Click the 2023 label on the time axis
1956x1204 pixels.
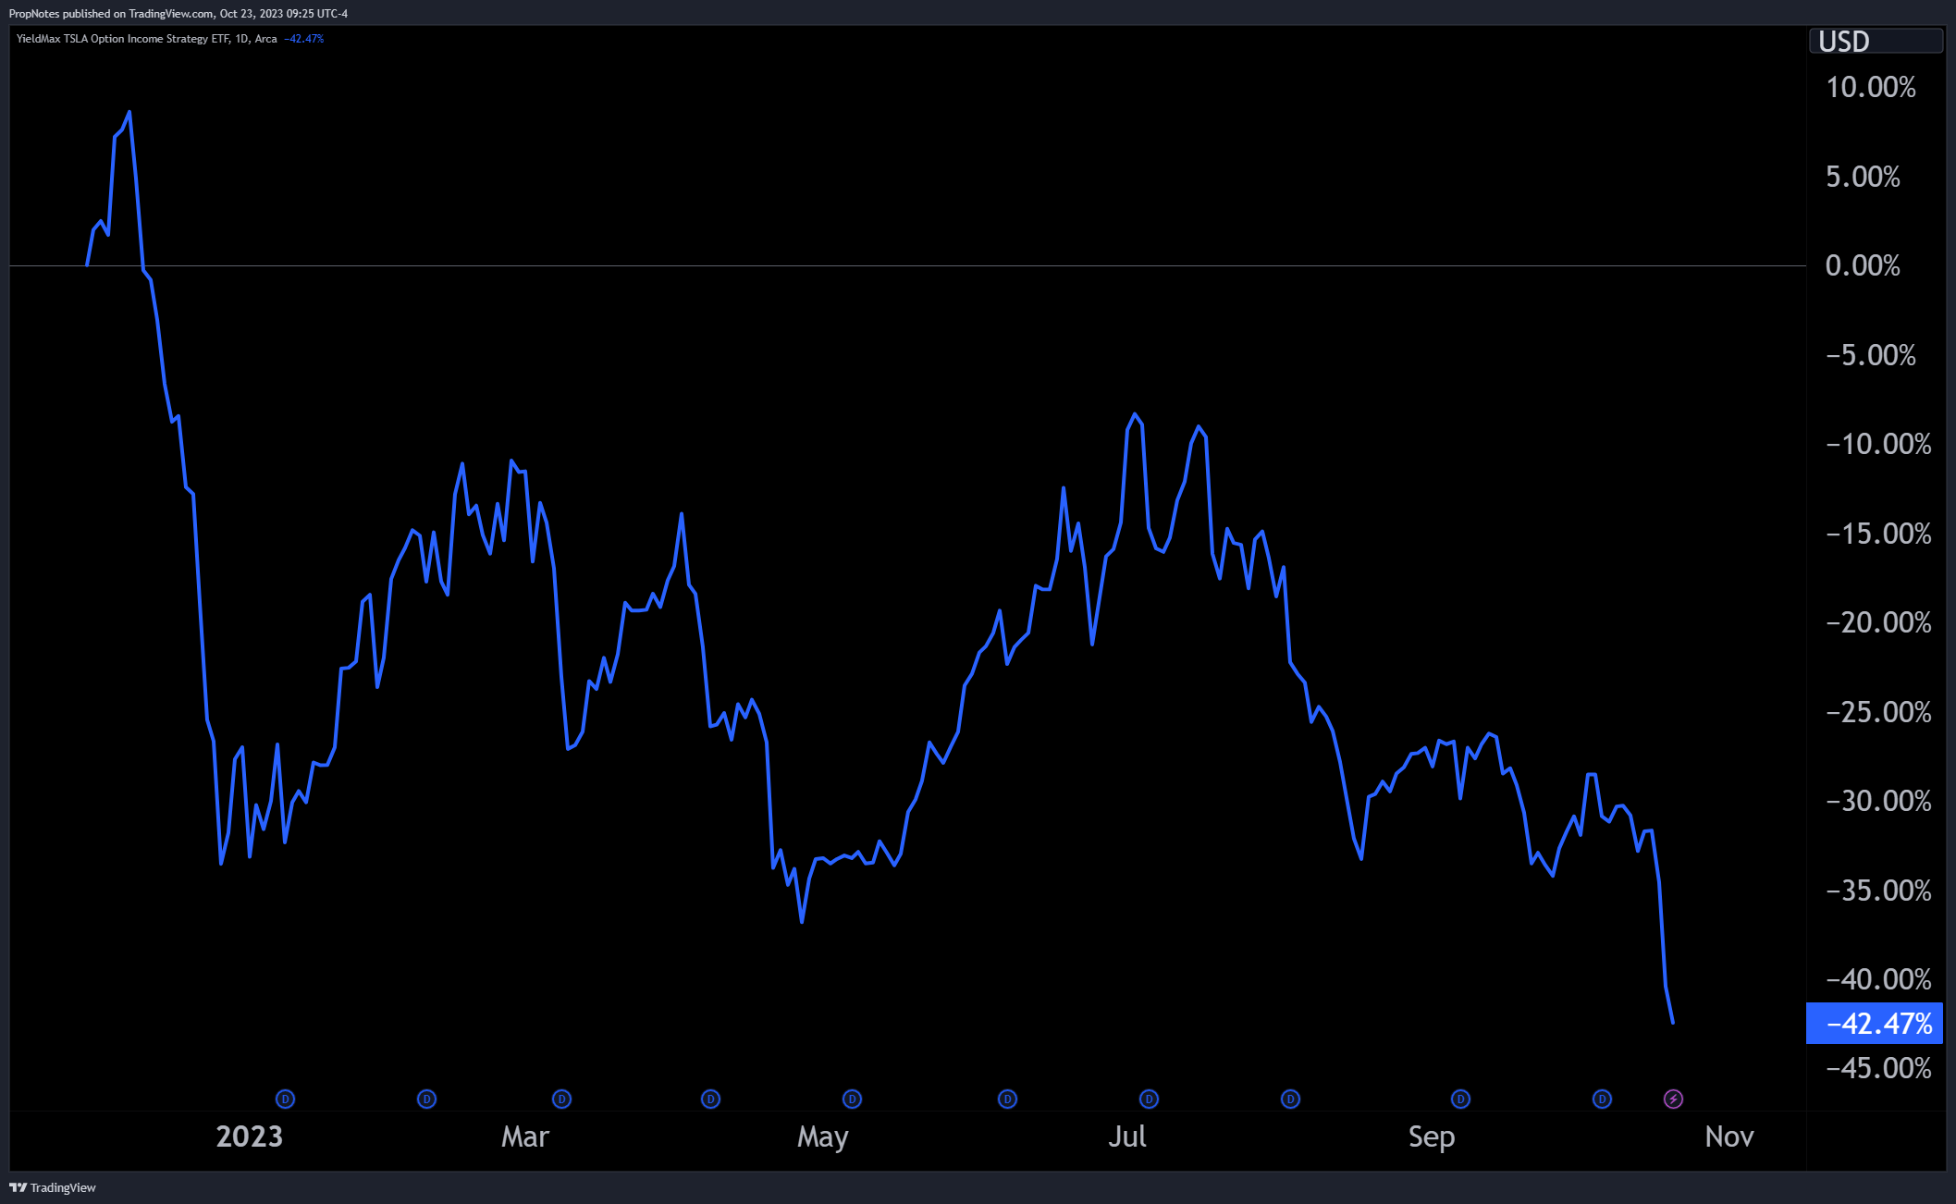(248, 1136)
